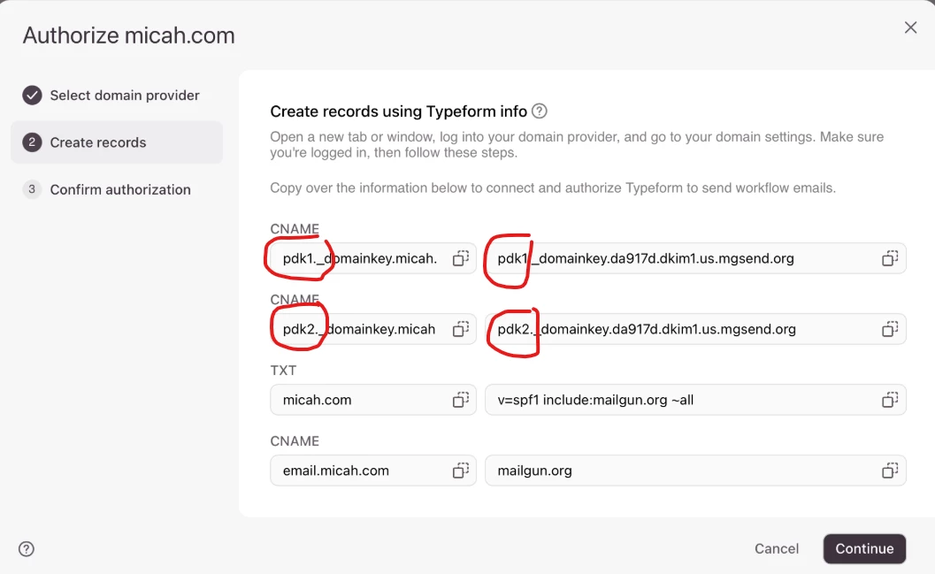Copy the pdk1 domainkey host name

pos(460,258)
